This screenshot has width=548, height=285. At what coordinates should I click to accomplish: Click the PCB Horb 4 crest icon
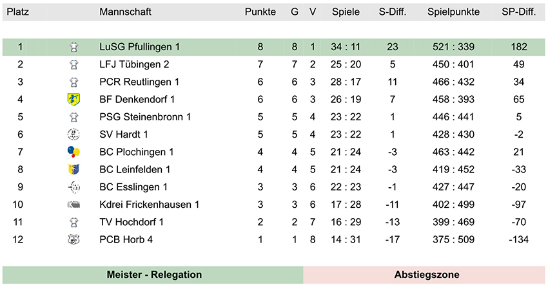point(73,239)
